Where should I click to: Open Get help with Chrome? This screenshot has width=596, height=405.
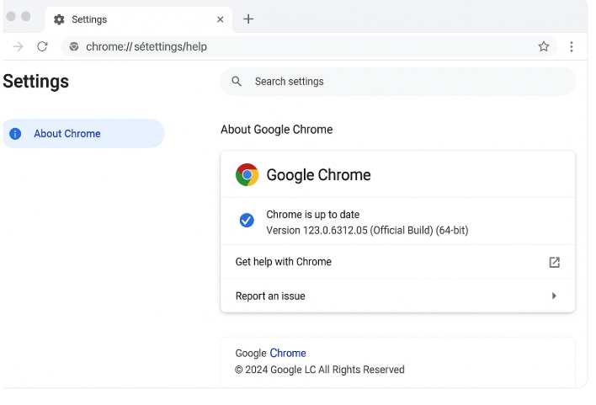397,262
